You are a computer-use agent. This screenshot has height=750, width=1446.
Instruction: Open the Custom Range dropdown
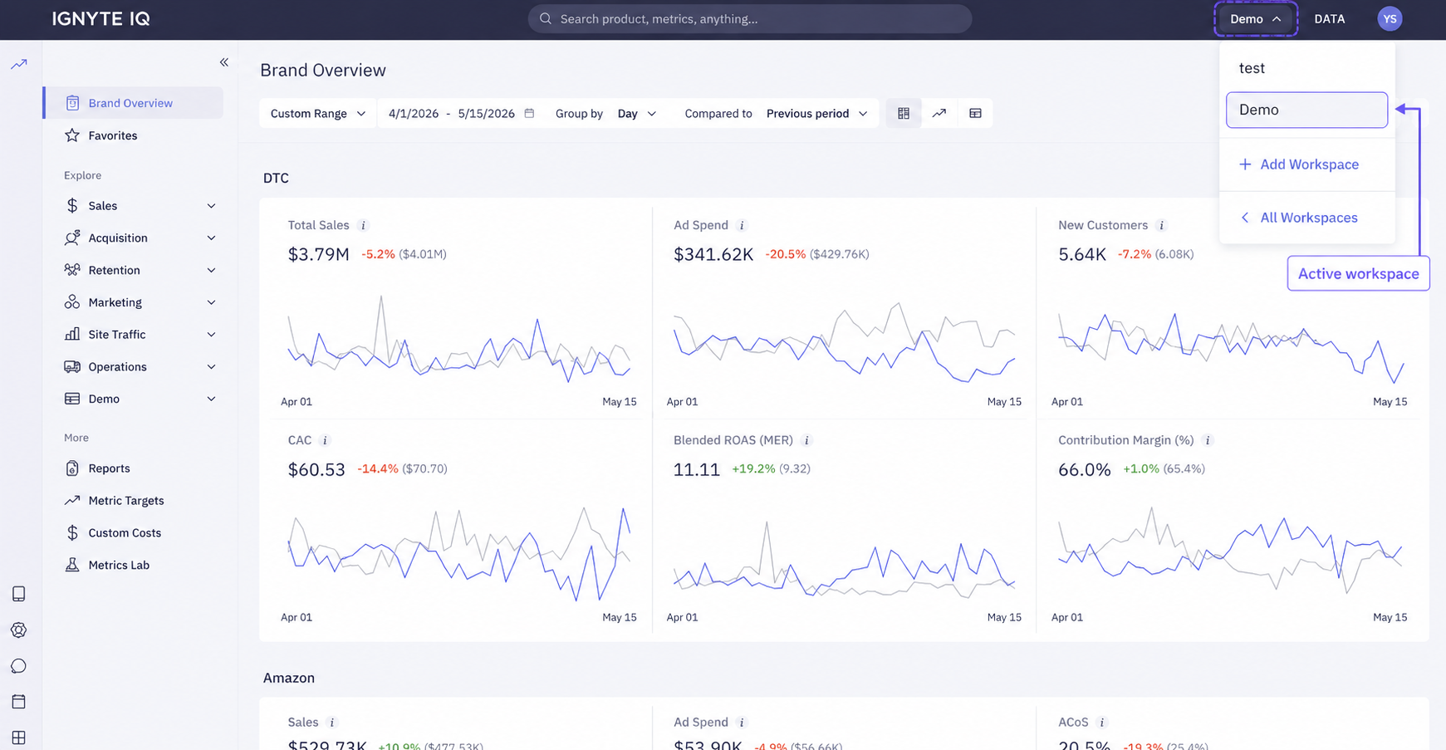tap(318, 114)
